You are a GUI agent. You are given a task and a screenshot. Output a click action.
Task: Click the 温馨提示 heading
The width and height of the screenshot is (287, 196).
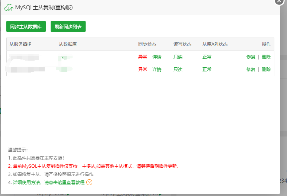[18, 150]
